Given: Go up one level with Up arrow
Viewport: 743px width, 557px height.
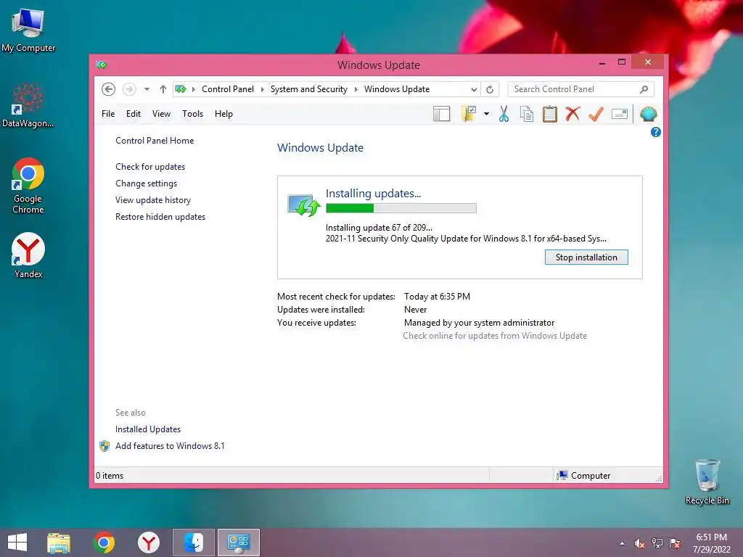Looking at the screenshot, I should (x=163, y=89).
